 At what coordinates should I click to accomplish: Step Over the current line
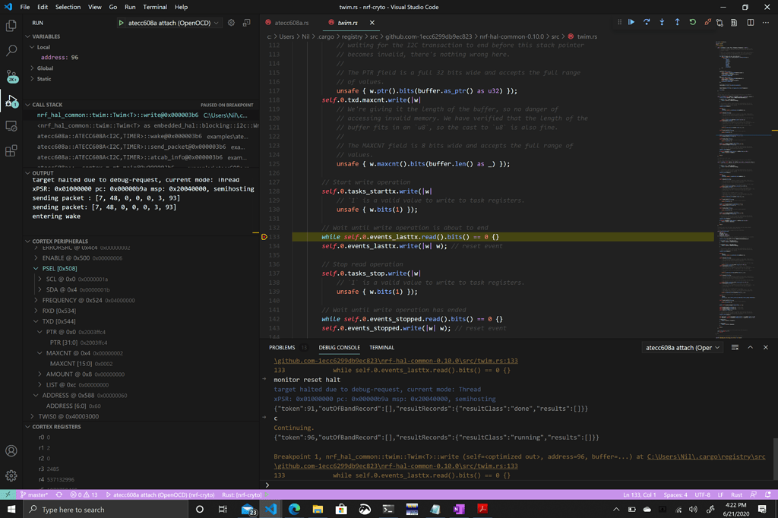pos(647,23)
